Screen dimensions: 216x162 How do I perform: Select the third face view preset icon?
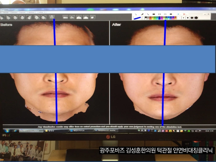pos(15,18)
